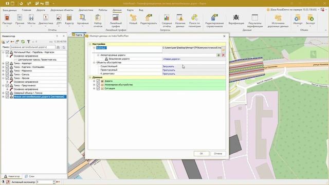Click Отмена in import dialog

click(218, 154)
